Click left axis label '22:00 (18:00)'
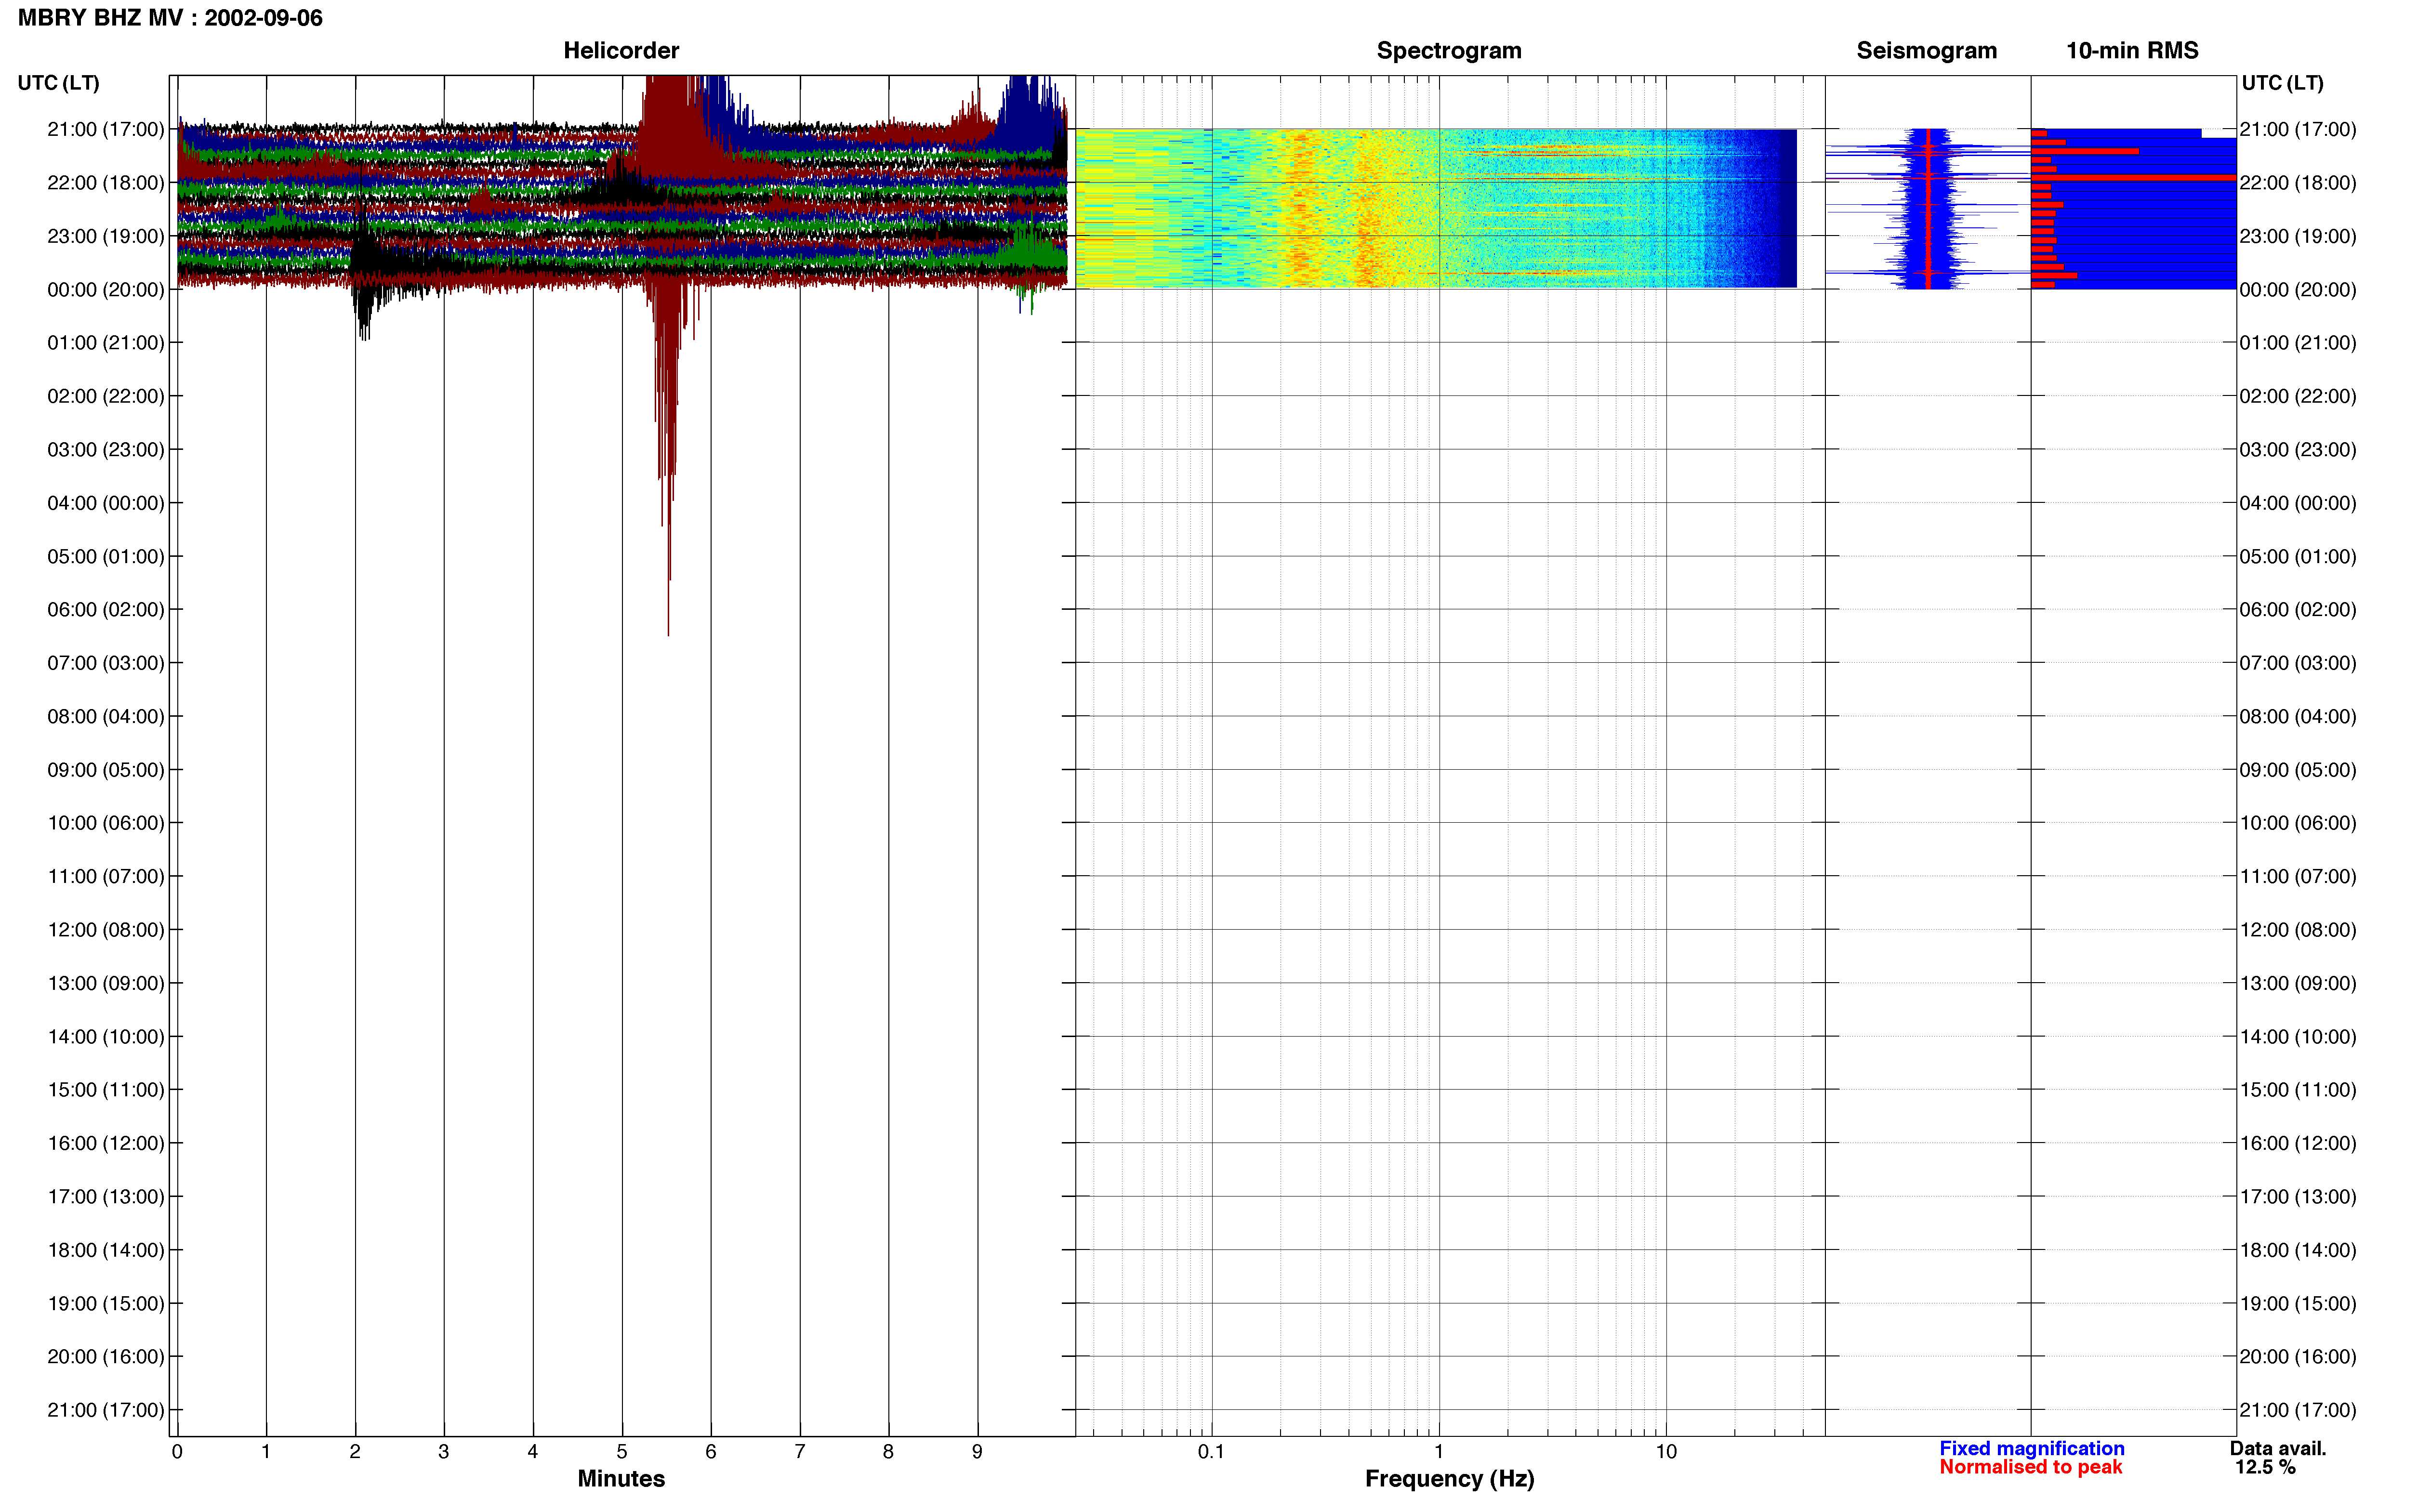The height and width of the screenshot is (1512, 2418). click(x=105, y=182)
